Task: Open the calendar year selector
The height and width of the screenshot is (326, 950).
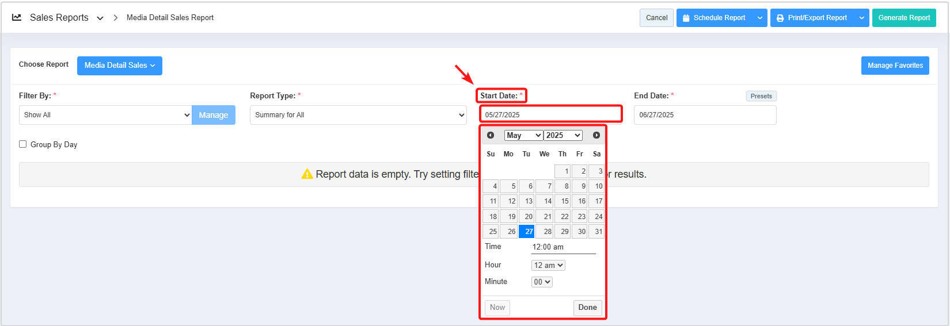Action: pyautogui.click(x=563, y=135)
